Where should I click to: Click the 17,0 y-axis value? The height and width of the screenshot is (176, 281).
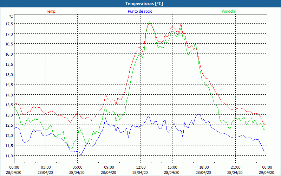(x=9, y=34)
